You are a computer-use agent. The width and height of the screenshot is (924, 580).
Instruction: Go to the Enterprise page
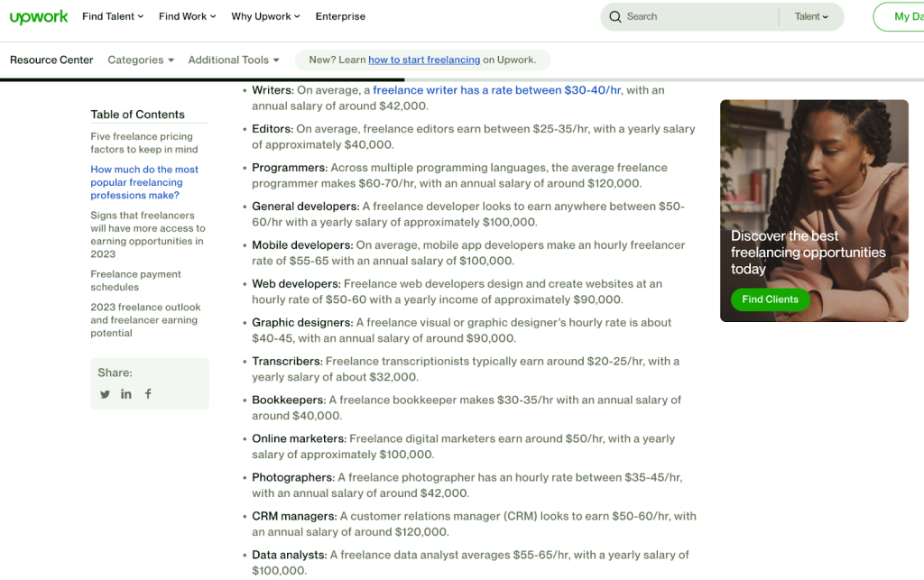tap(340, 17)
